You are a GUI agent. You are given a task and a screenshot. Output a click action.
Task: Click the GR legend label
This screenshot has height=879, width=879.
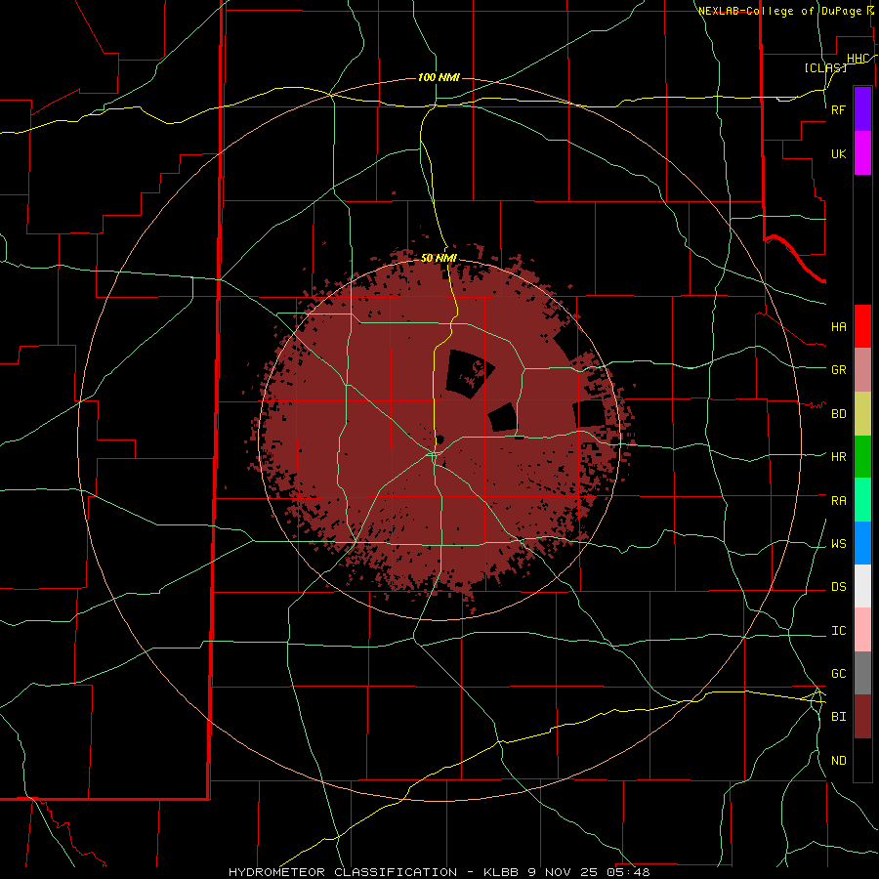838,370
